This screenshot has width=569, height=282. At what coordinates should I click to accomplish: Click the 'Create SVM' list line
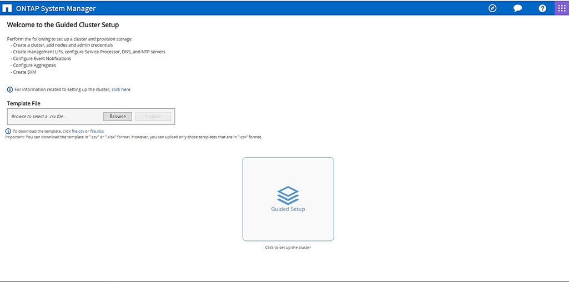[x=23, y=72]
